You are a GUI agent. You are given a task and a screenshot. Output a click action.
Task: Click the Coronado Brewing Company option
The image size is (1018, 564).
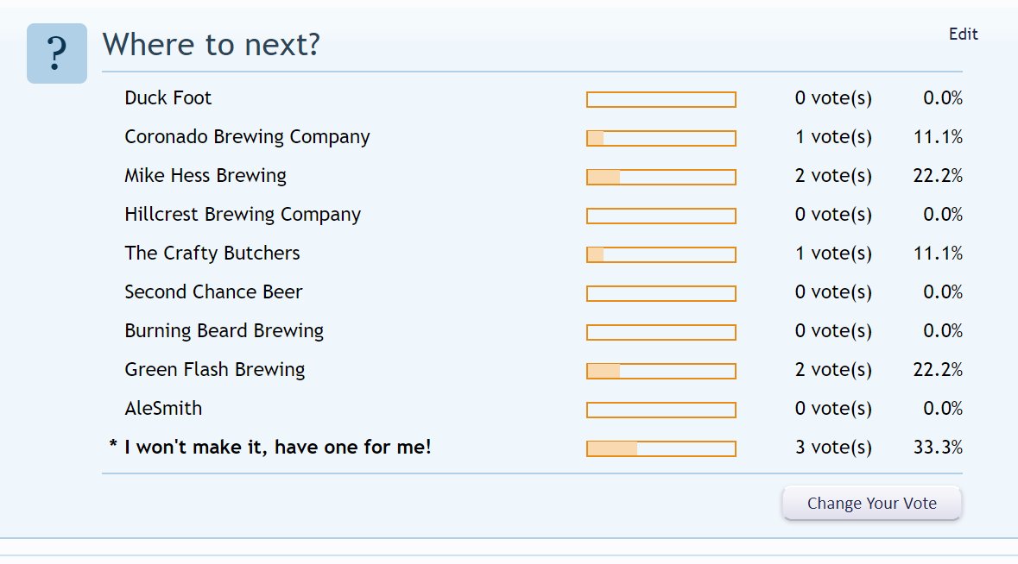247,137
